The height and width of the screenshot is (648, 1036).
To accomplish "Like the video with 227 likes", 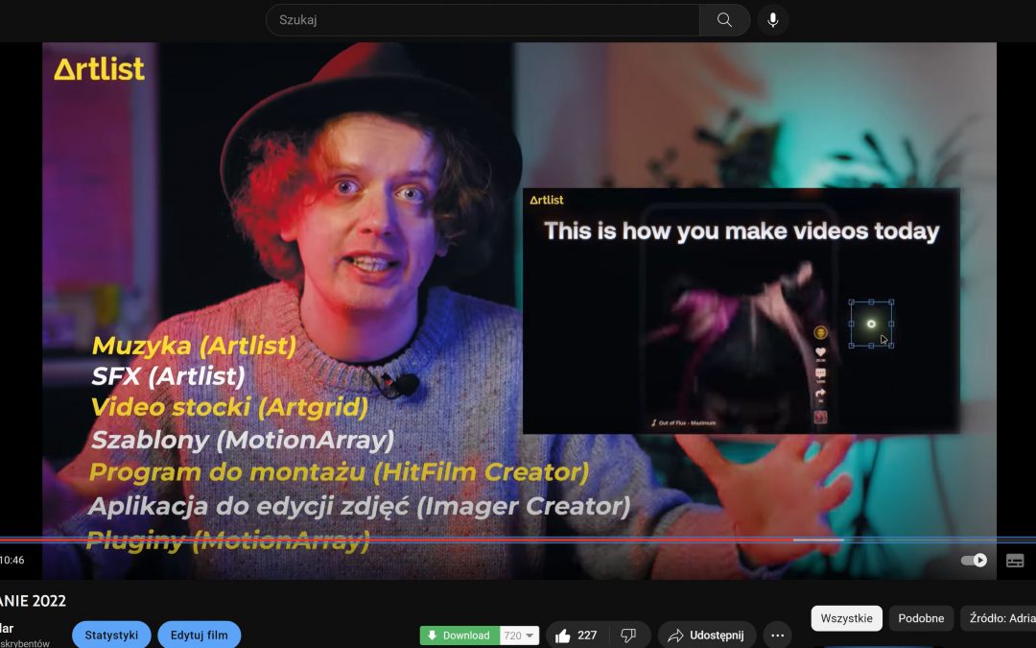I will point(577,636).
